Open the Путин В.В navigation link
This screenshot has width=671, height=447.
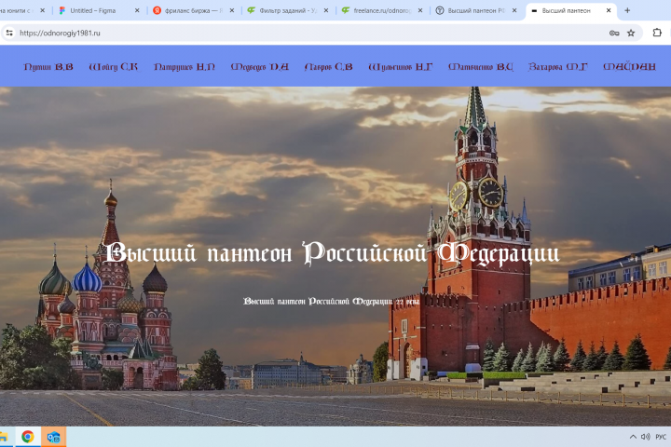tap(48, 67)
